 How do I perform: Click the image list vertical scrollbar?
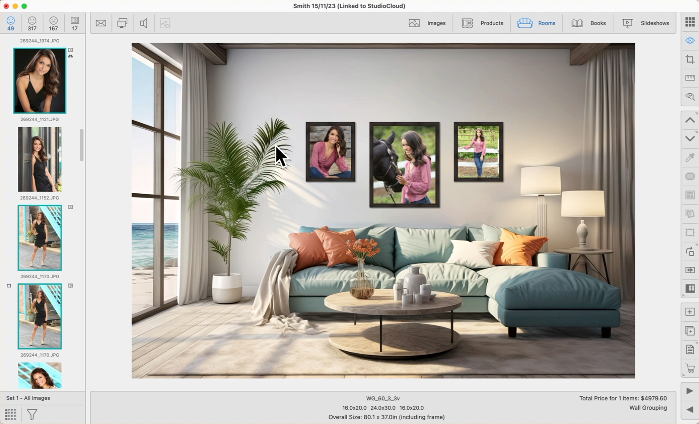(81, 145)
